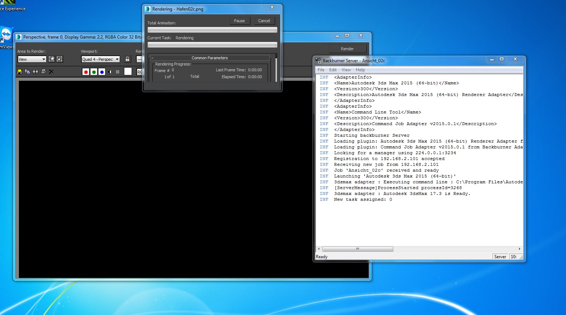Viewport: 566px width, 315px height.
Task: Click the 'Autodesk 3dsMax 17.3 is Ready.' line
Action: pyautogui.click(x=427, y=194)
